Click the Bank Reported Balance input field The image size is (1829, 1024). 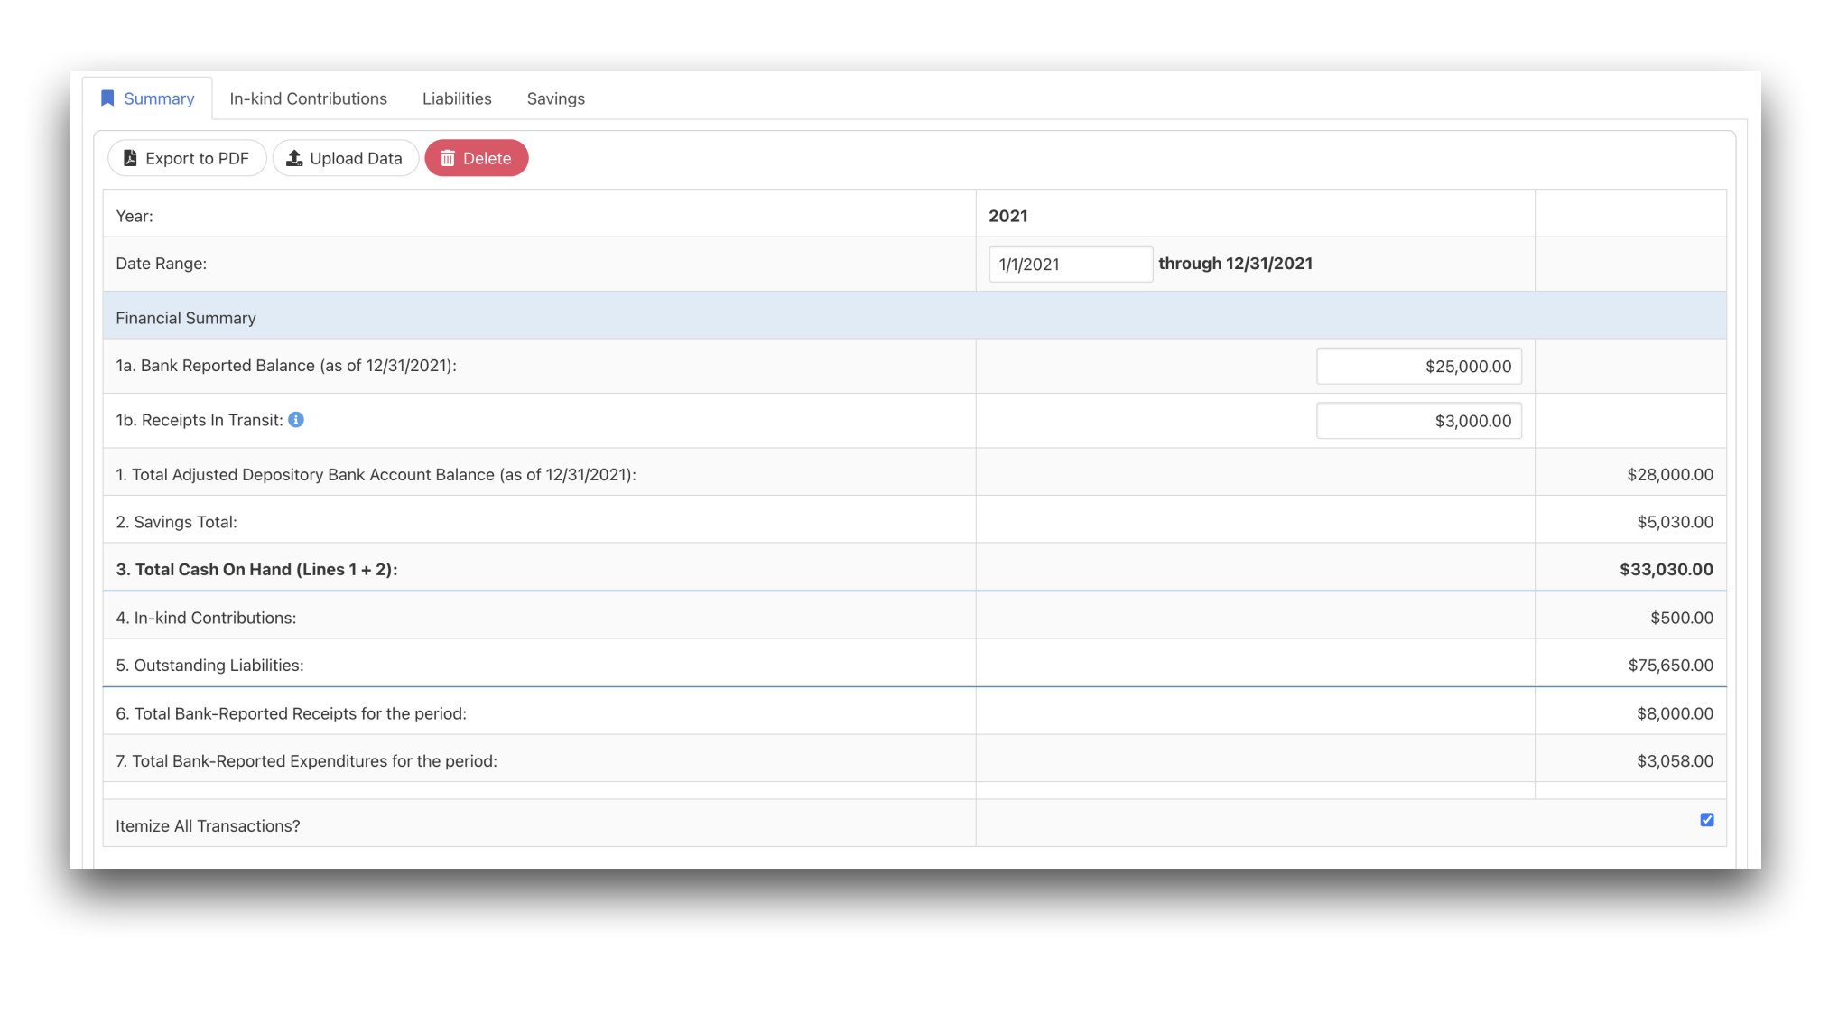pos(1418,367)
